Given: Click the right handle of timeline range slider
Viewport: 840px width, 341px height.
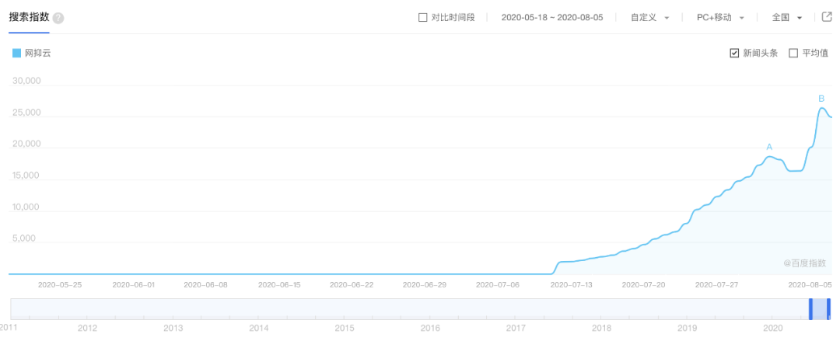Looking at the screenshot, I should (829, 308).
